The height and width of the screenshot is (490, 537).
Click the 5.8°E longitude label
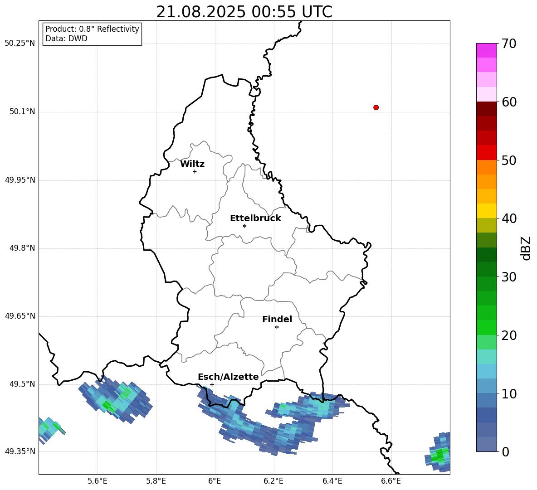tap(156, 481)
